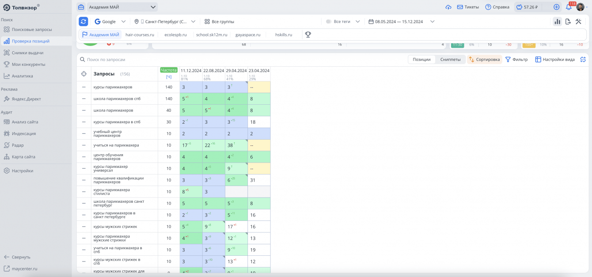592x277 pixels.
Task: Open notifications bell with 118 badge
Action: click(569, 7)
